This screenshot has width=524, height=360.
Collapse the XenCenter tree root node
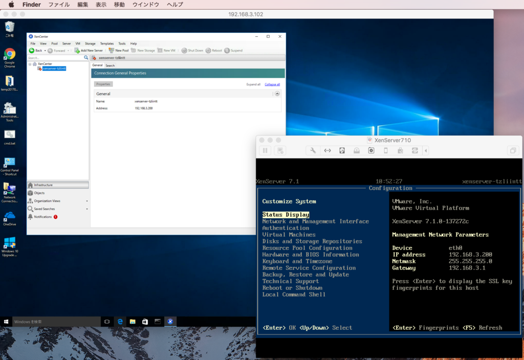click(30, 64)
